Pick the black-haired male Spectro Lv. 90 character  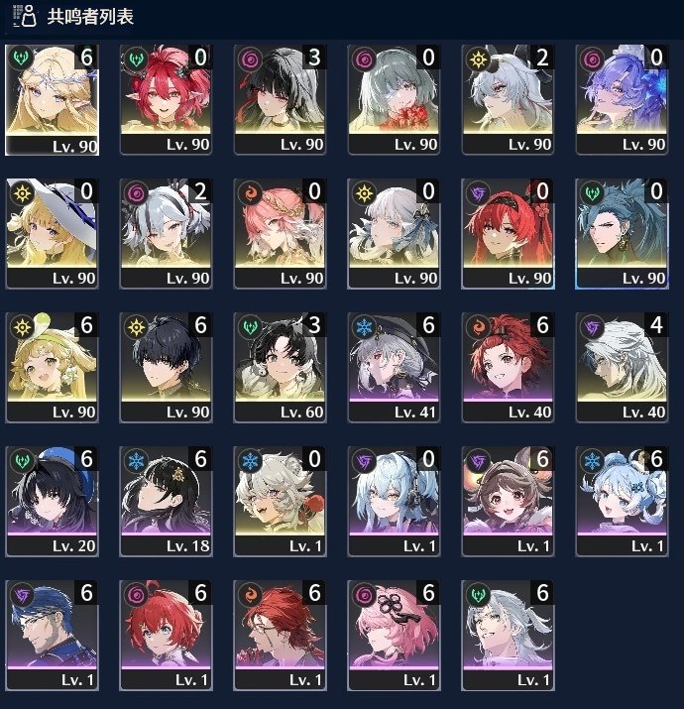[x=166, y=367]
